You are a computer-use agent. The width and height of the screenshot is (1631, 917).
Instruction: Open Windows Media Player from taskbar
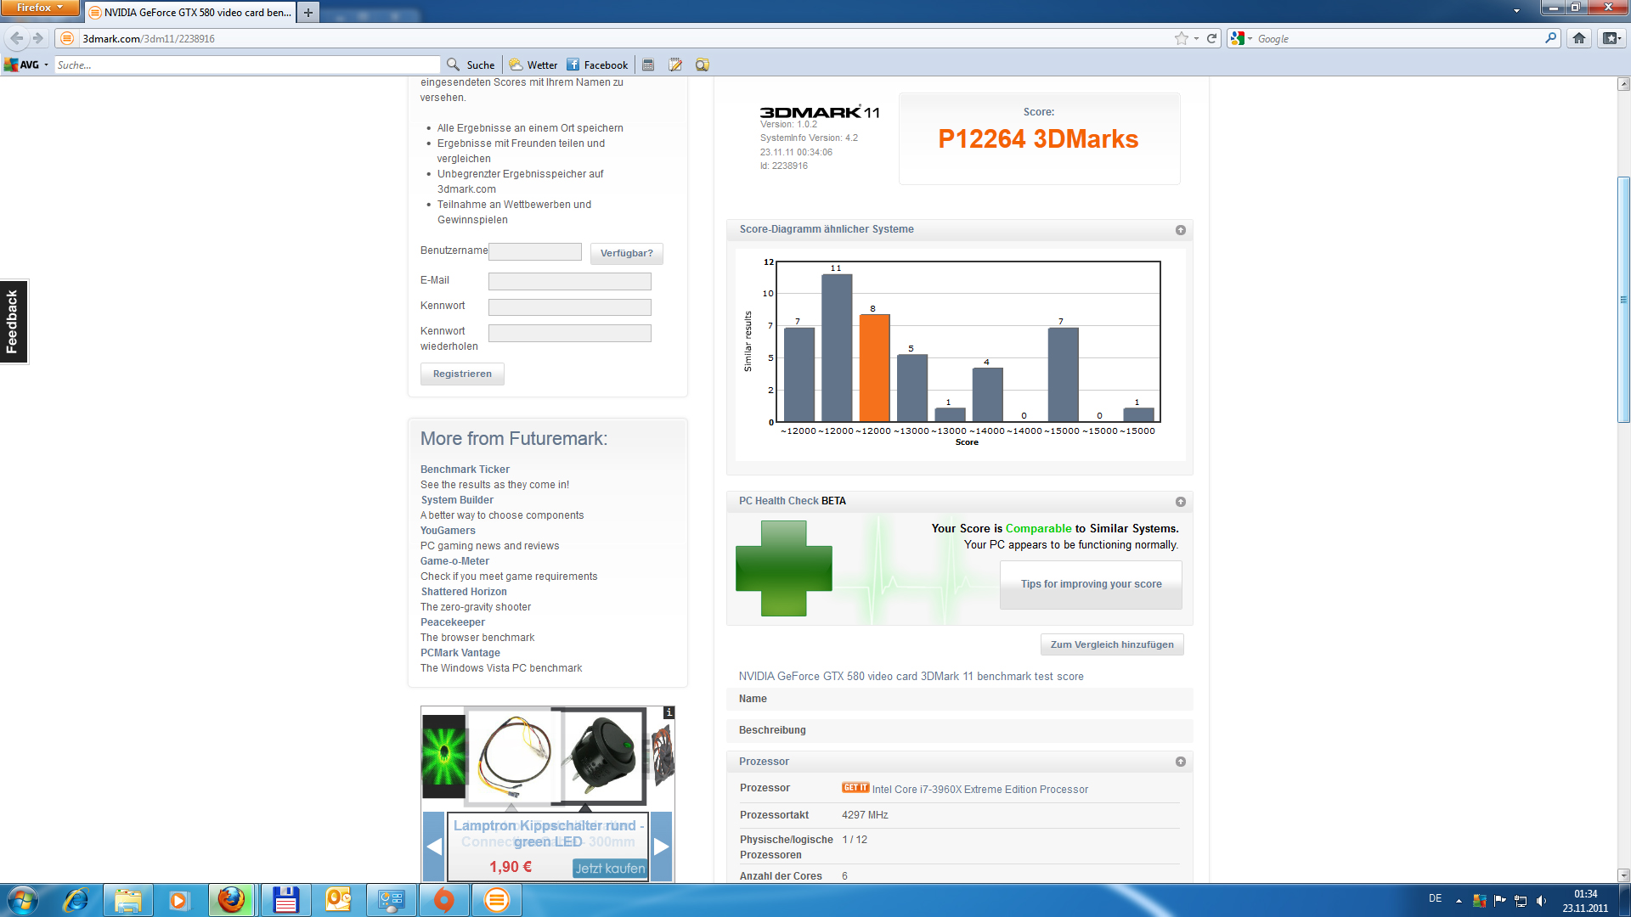pos(178,900)
